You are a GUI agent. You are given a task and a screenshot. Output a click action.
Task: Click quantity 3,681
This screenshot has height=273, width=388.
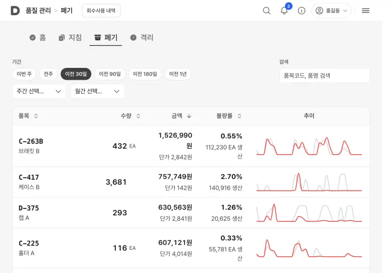coord(116,182)
